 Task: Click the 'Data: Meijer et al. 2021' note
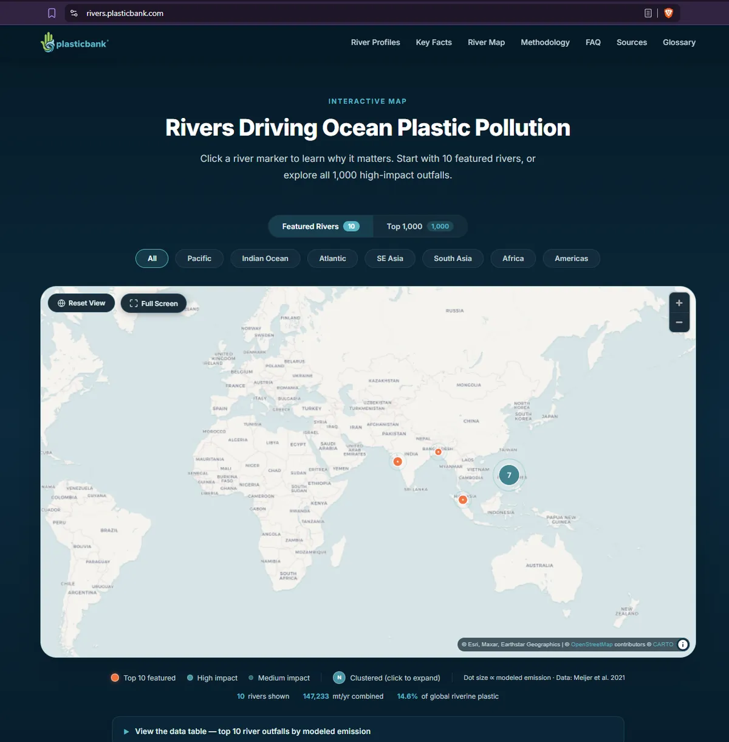590,678
